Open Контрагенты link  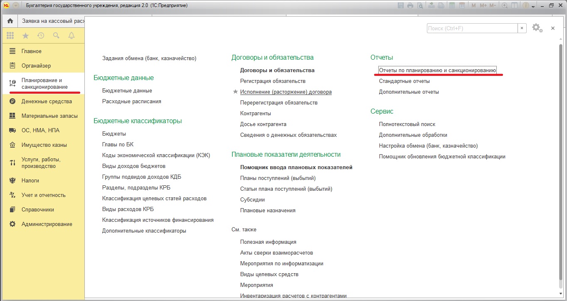tap(256, 114)
